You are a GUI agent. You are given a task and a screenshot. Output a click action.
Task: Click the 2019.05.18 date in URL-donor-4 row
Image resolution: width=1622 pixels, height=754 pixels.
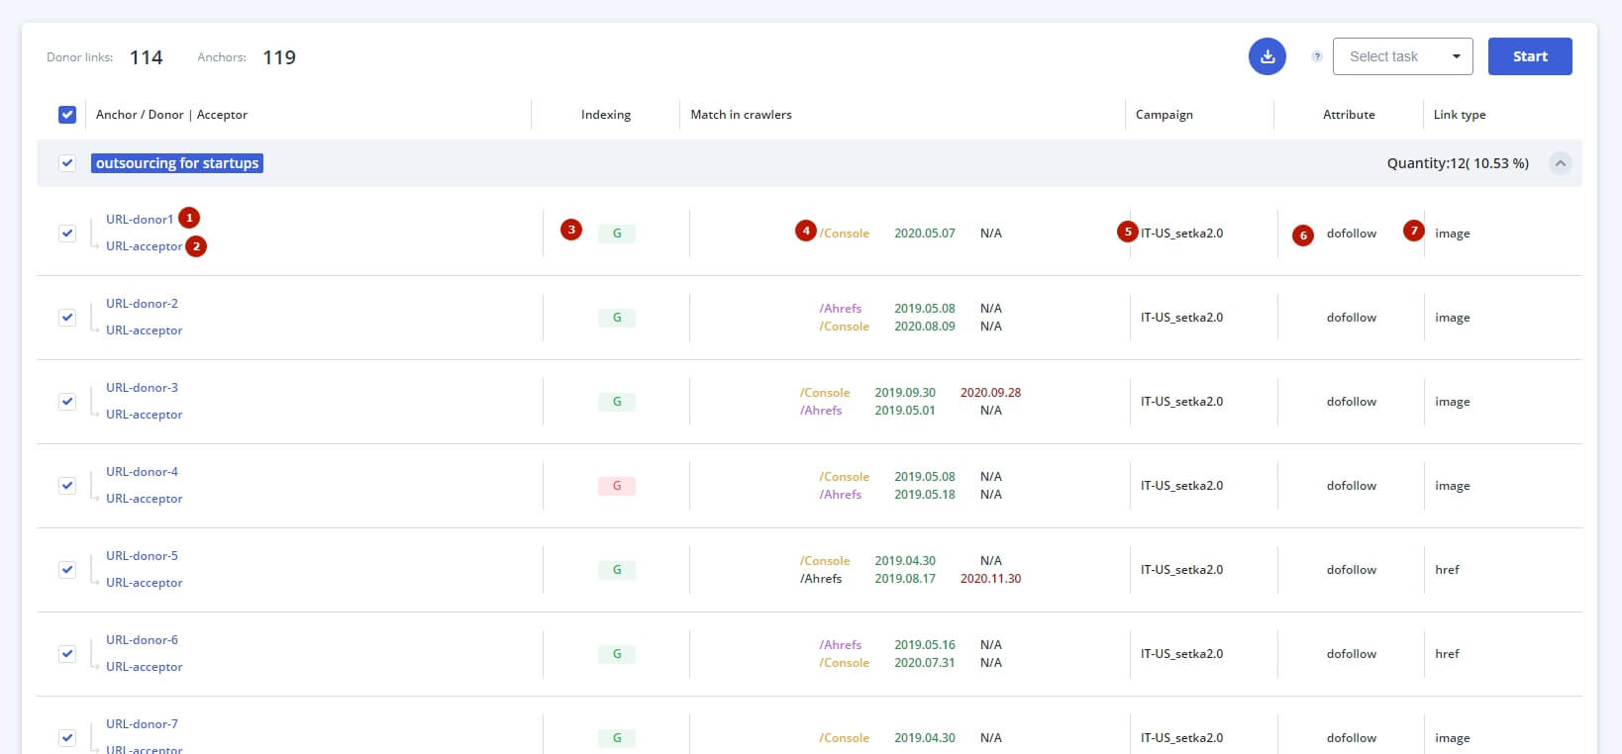click(x=925, y=495)
